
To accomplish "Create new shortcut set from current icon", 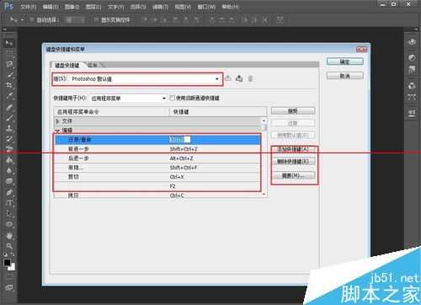I will 239,78.
